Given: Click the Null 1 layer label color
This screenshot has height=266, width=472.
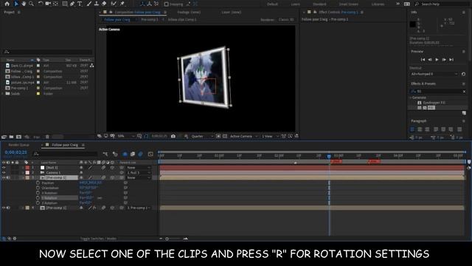Looking at the screenshot, I should click(27, 168).
